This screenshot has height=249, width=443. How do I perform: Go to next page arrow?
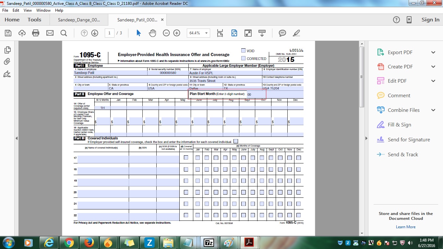click(95, 33)
